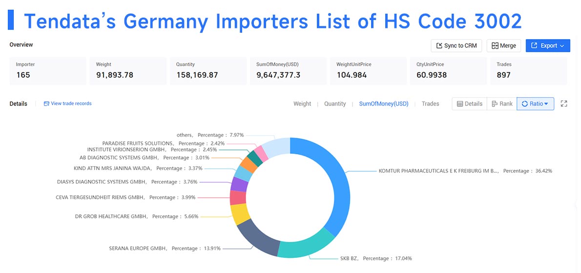Click the QtyUnitPrice 60.9938 card
This screenshot has width=581, height=273.
point(448,71)
